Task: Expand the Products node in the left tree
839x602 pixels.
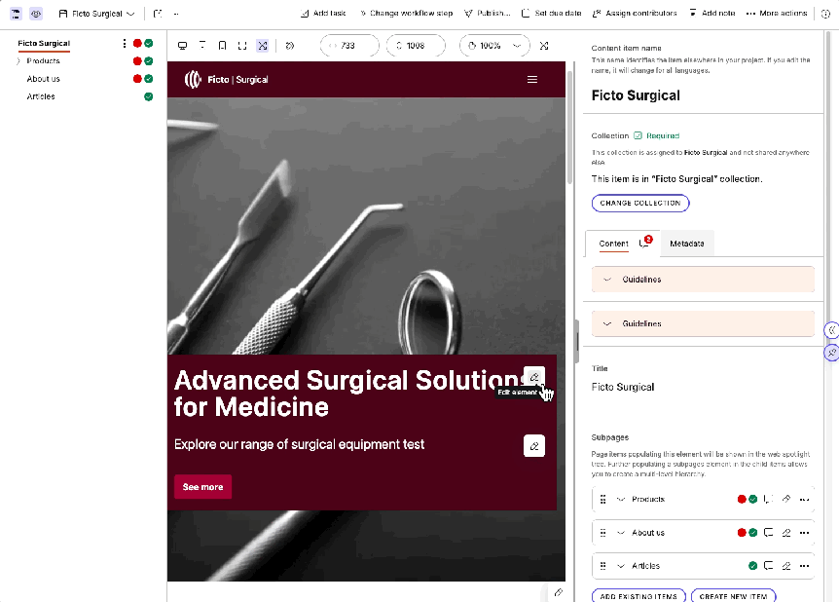Action: pyautogui.click(x=18, y=61)
